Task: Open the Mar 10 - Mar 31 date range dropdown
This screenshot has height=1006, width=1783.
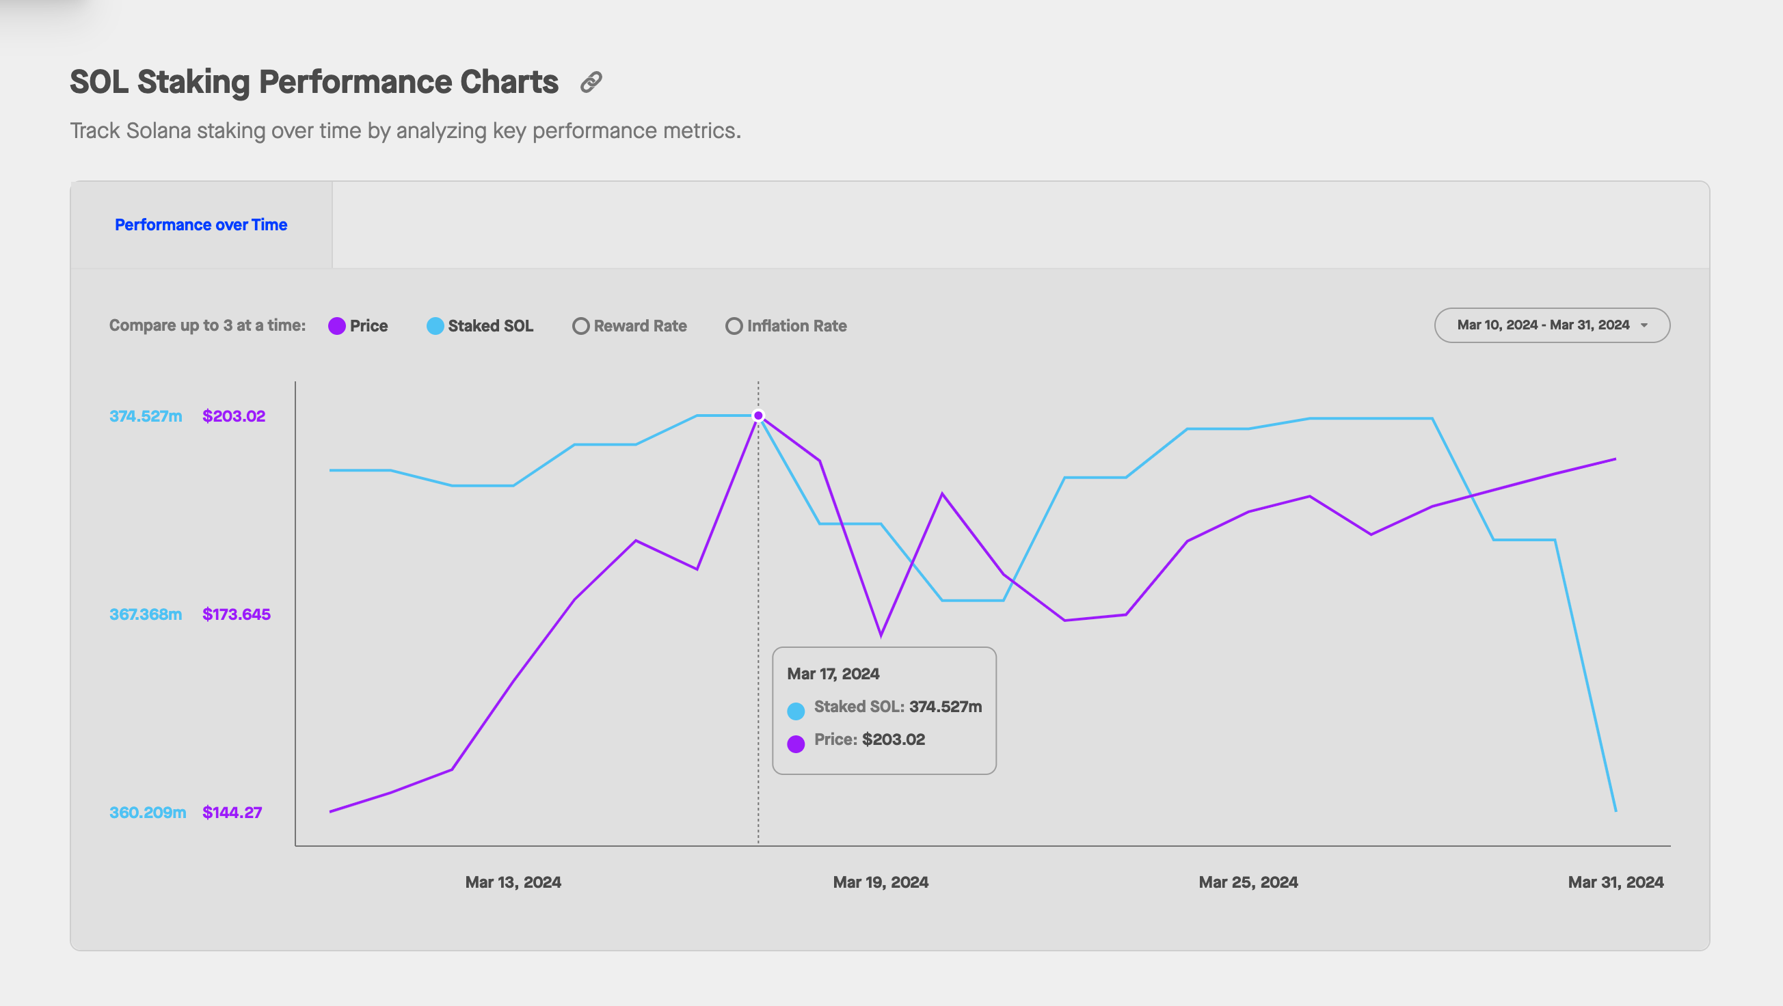Action: click(x=1542, y=325)
